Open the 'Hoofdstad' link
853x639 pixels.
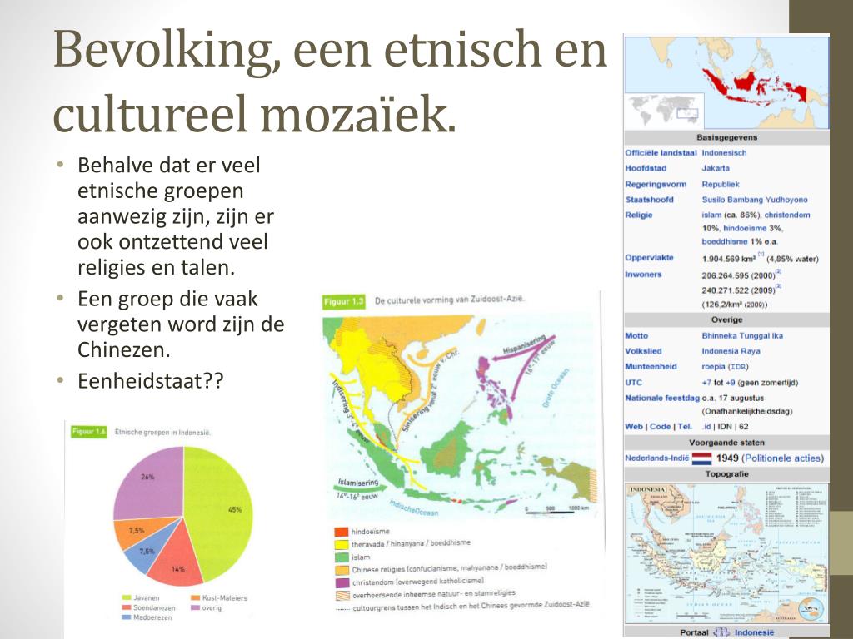tap(646, 168)
